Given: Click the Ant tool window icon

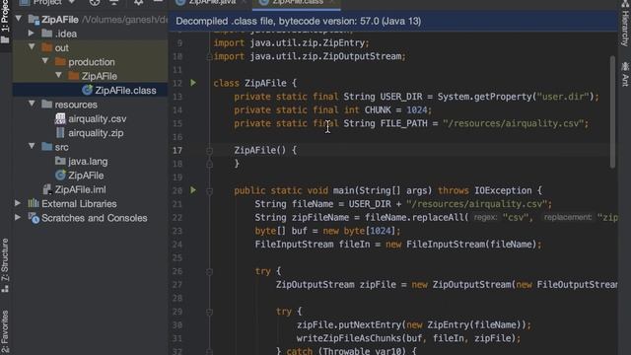Looking at the screenshot, I should click(x=625, y=66).
